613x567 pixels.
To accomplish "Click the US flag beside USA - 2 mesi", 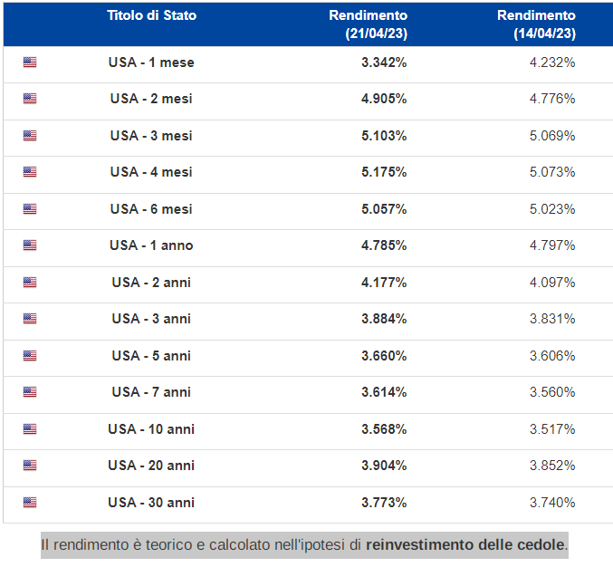I will [30, 99].
